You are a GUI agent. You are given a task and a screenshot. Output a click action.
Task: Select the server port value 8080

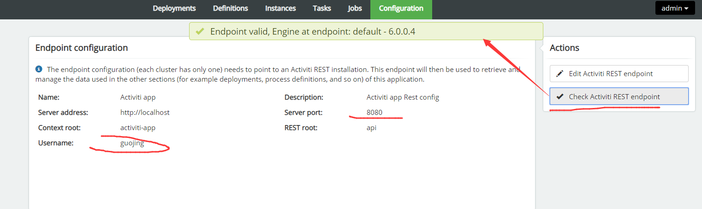pyautogui.click(x=375, y=112)
